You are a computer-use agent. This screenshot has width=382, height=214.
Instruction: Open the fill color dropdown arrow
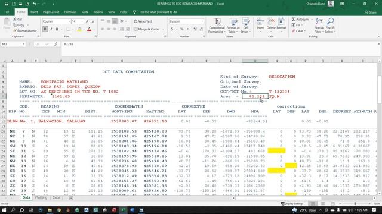(84, 29)
